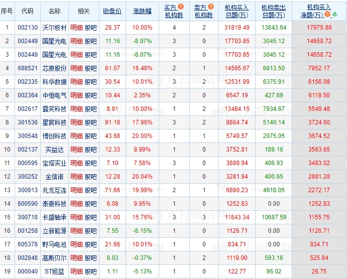The image size is (347, 279).
Task: View 明细 for 立新能源
Action: (x=76, y=231)
